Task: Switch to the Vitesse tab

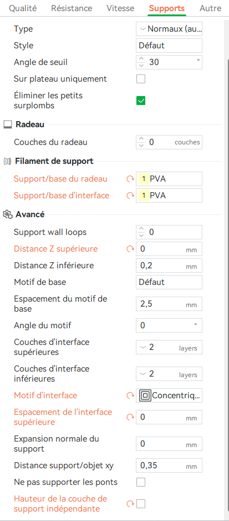Action: point(120,8)
